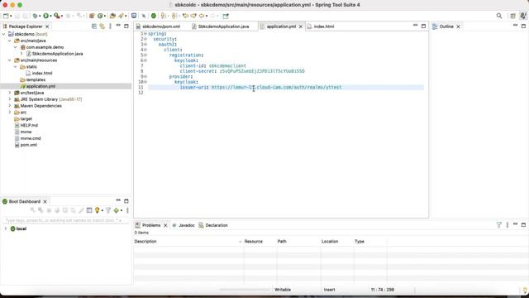Select the templates folder in Package Explorer
Viewport: 529px width, 298px height.
click(x=36, y=79)
